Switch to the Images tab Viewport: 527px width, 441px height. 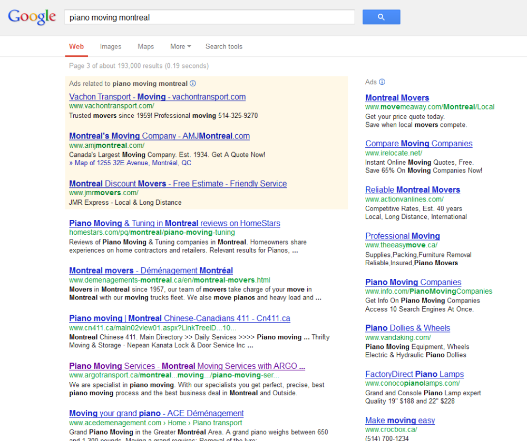[x=111, y=46]
